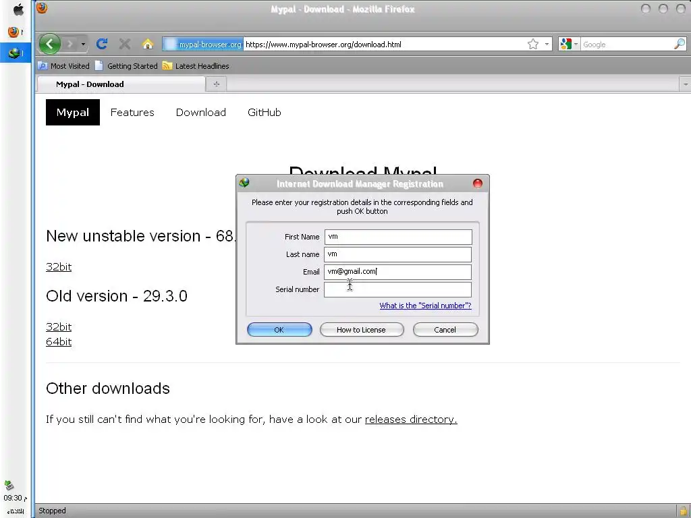Click the Last name field

pos(398,254)
